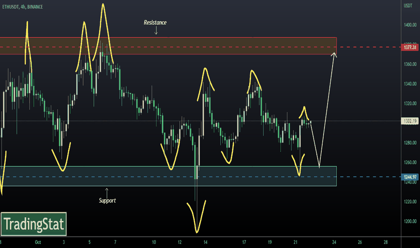Click the 14 date on time axis
This screenshot has height=248, width=420.
click(205, 242)
